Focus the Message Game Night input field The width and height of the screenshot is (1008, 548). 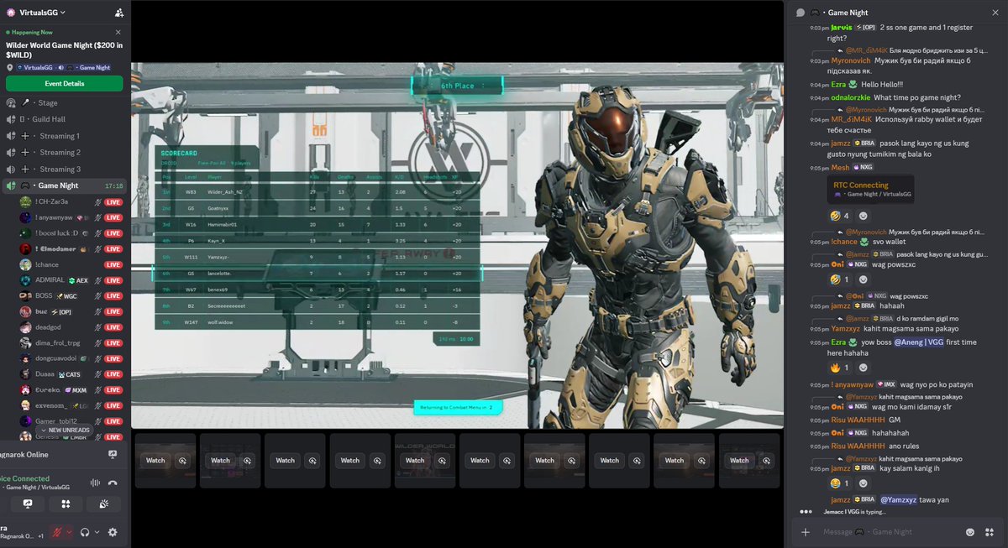[890, 532]
